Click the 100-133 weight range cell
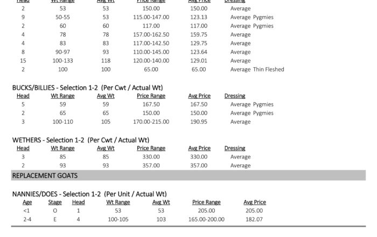Image resolution: width=377 pixels, height=237 pixels. [62, 61]
